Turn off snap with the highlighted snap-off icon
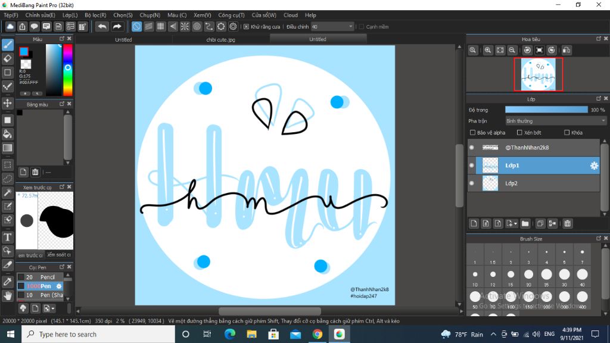 (x=136, y=26)
